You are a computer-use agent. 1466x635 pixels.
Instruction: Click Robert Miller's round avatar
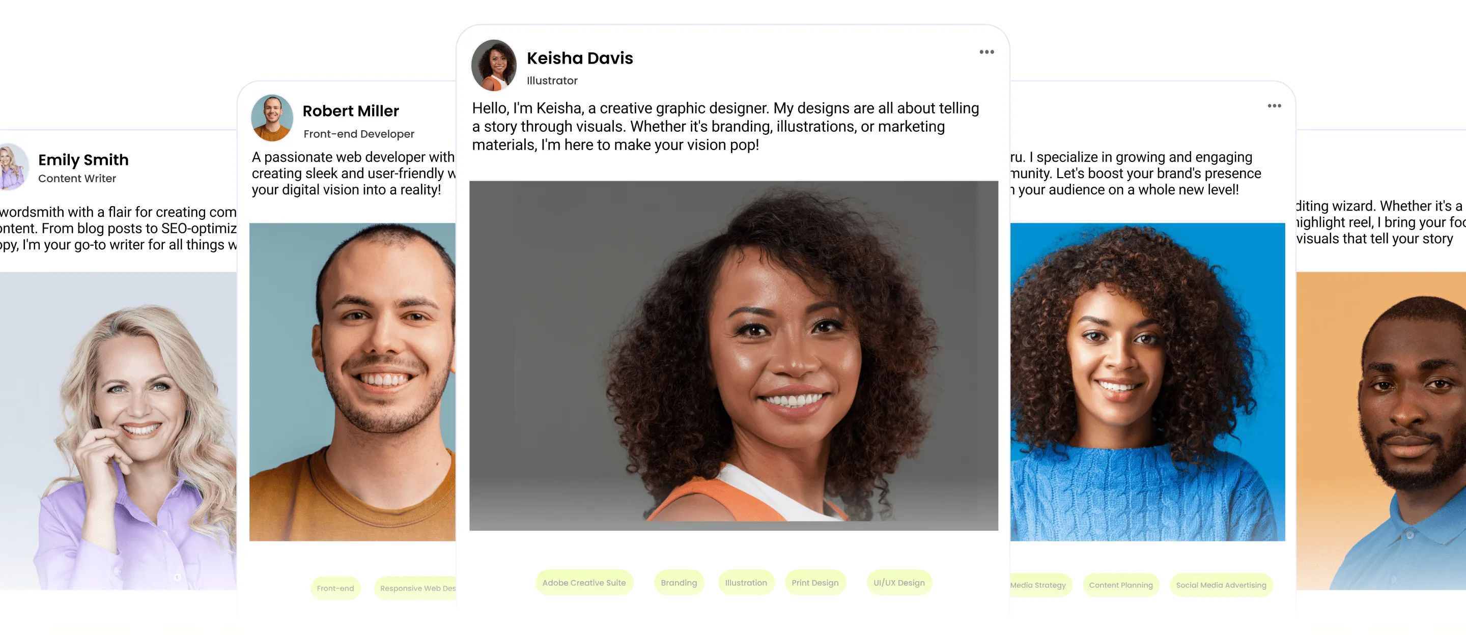(x=272, y=118)
